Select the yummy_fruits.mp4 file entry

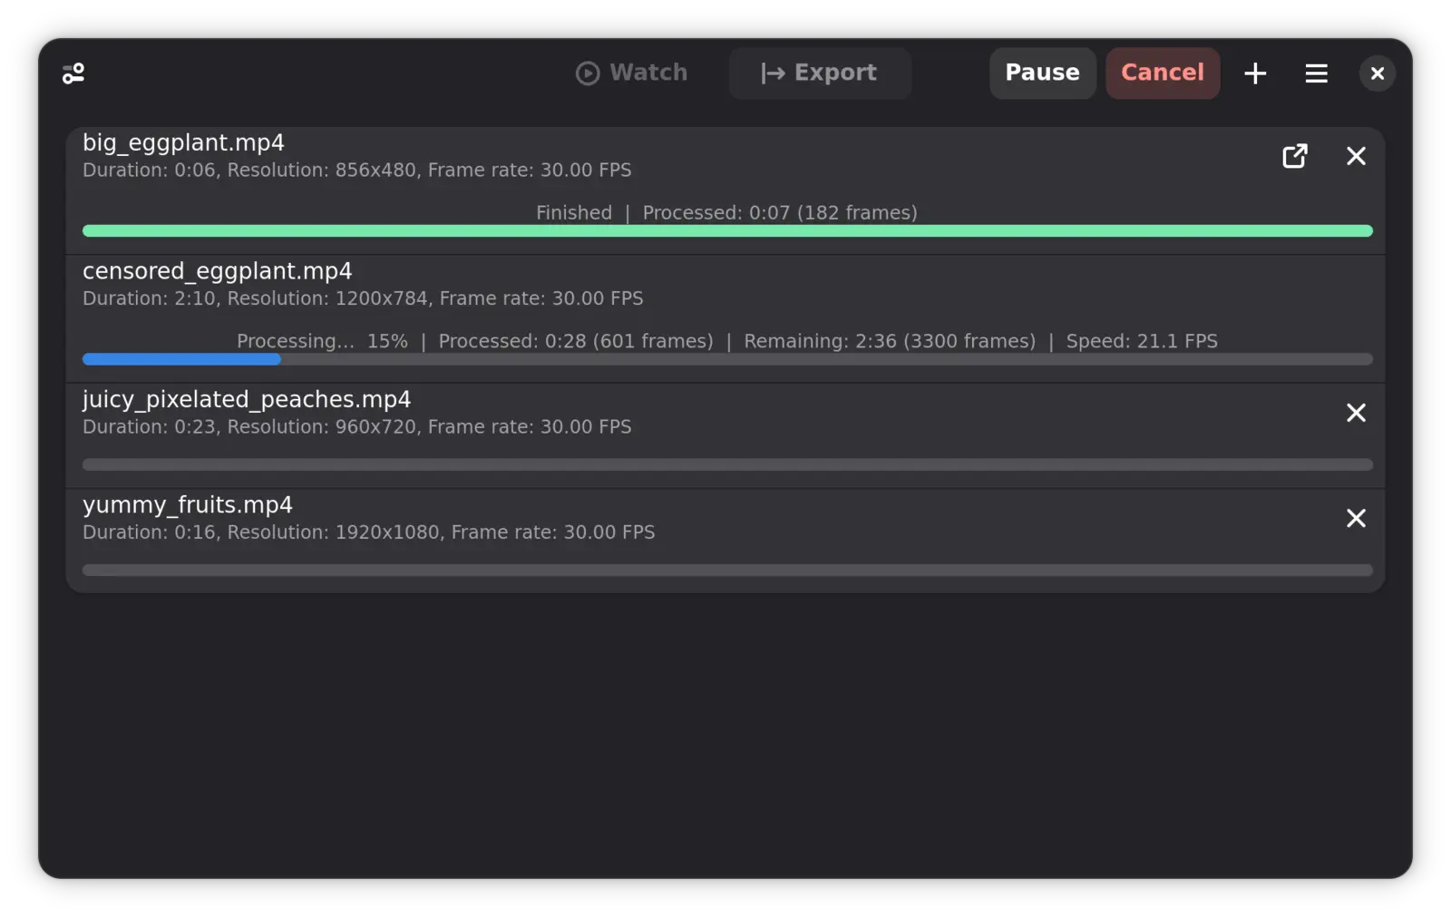pos(188,505)
